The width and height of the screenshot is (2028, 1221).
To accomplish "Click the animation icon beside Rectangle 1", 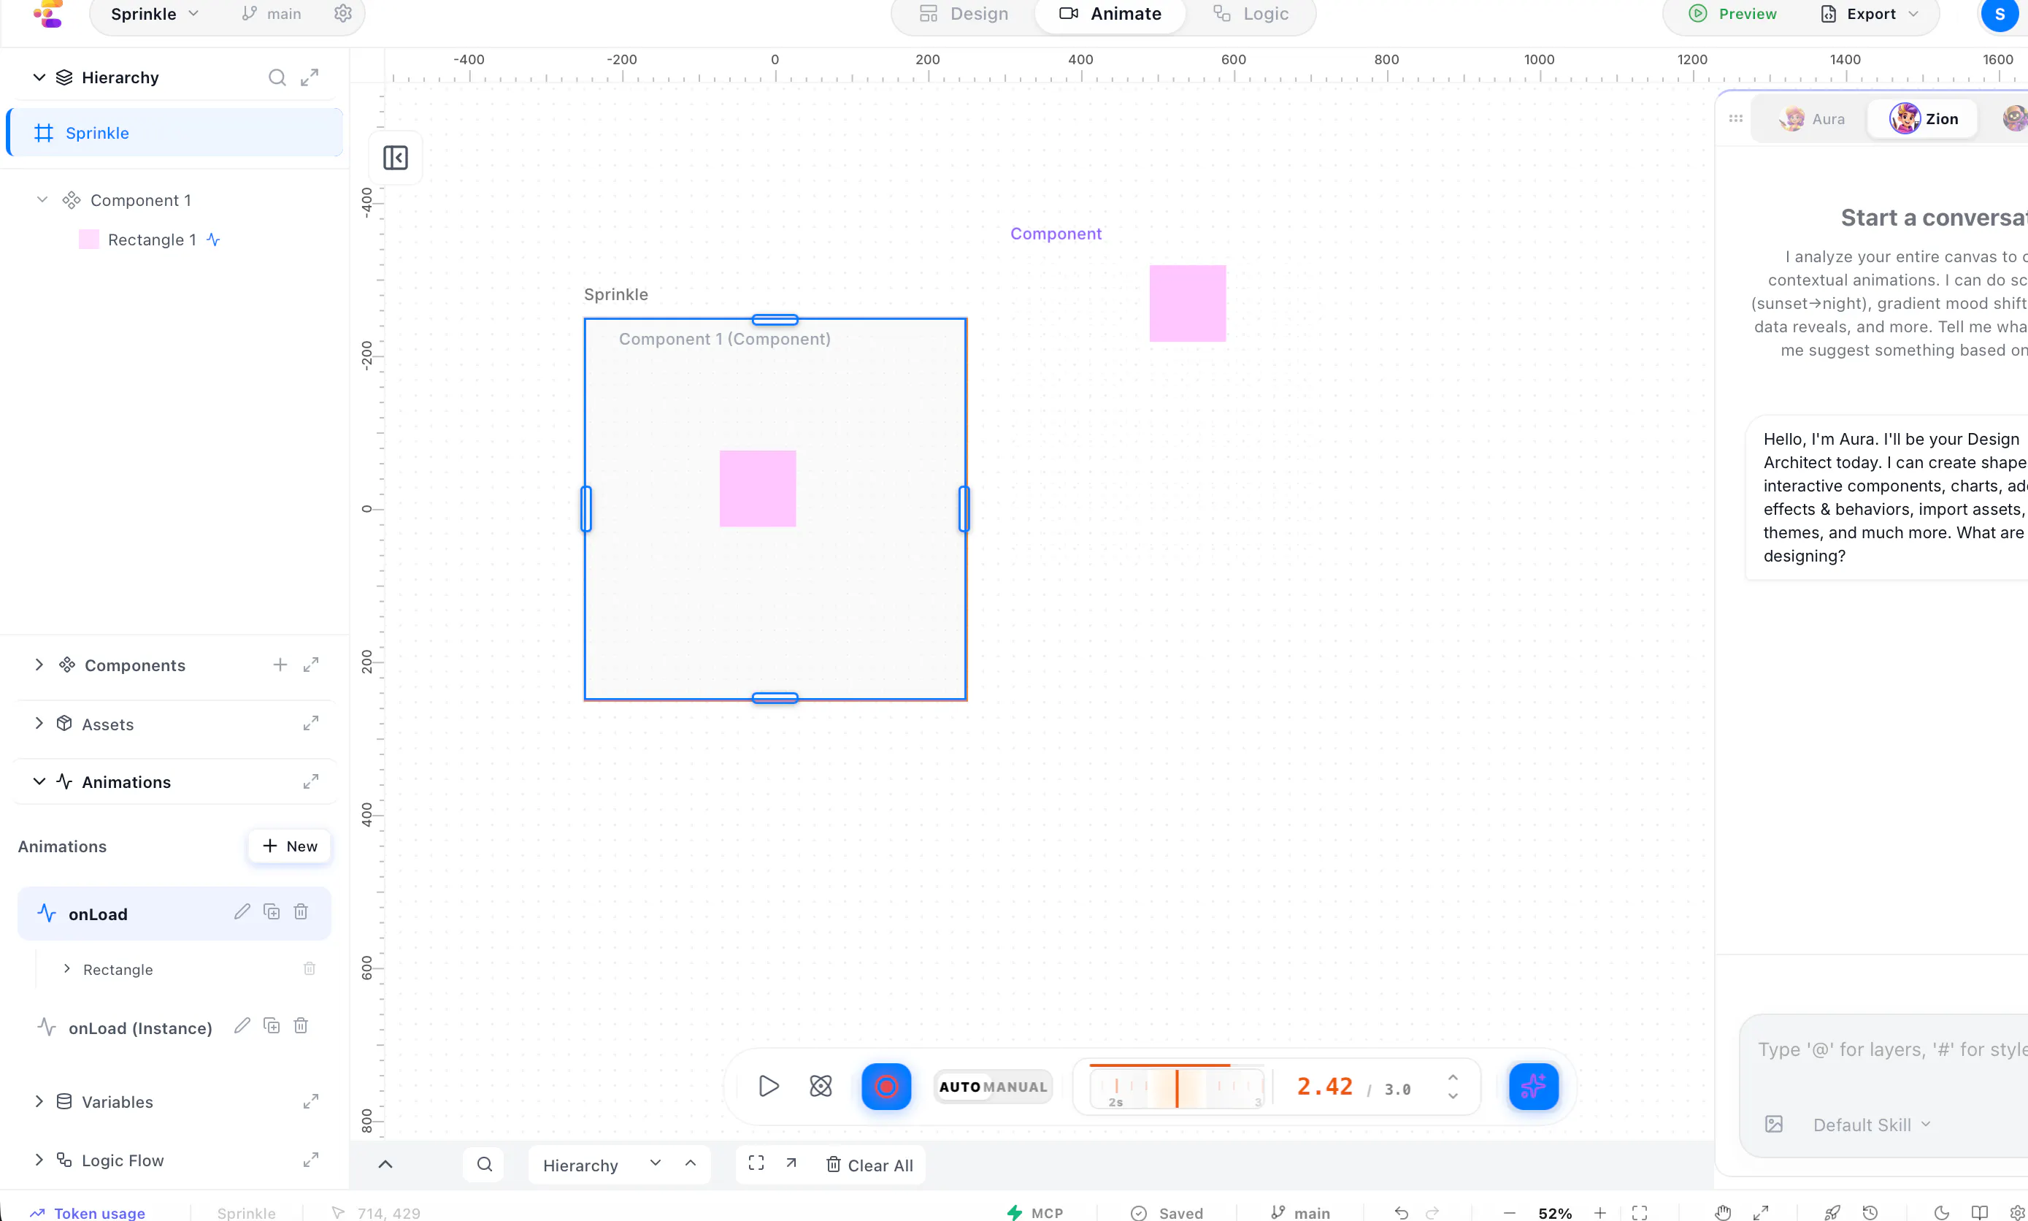I will pyautogui.click(x=214, y=240).
